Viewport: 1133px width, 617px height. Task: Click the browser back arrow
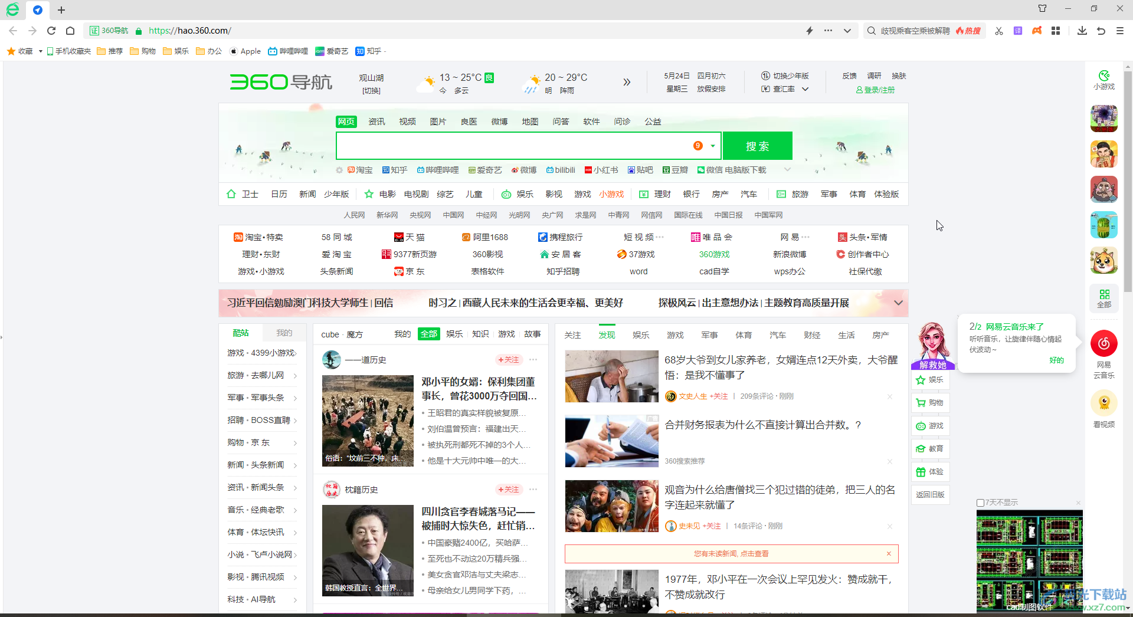[x=13, y=31]
